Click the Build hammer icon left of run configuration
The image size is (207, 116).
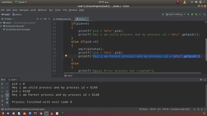(163, 14)
